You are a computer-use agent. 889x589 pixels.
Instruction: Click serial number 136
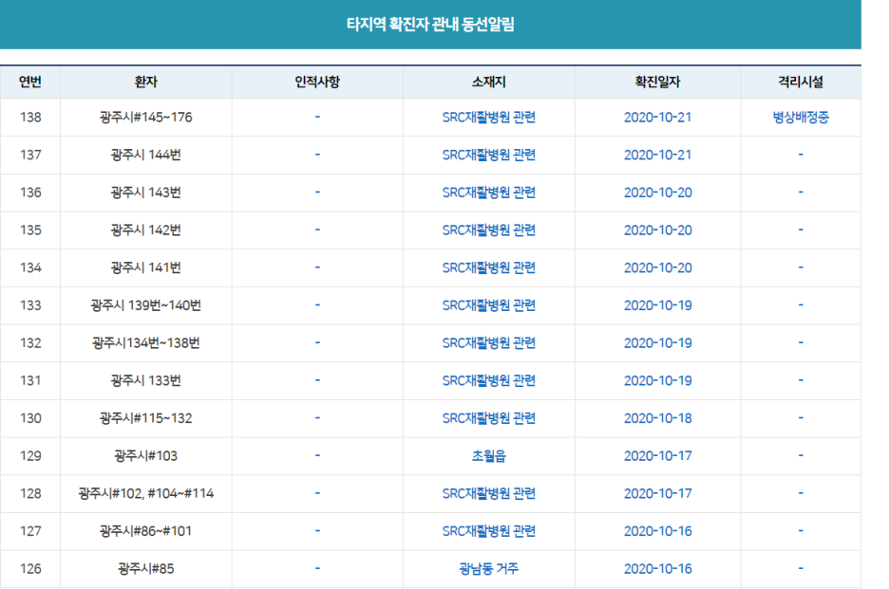[x=30, y=193]
